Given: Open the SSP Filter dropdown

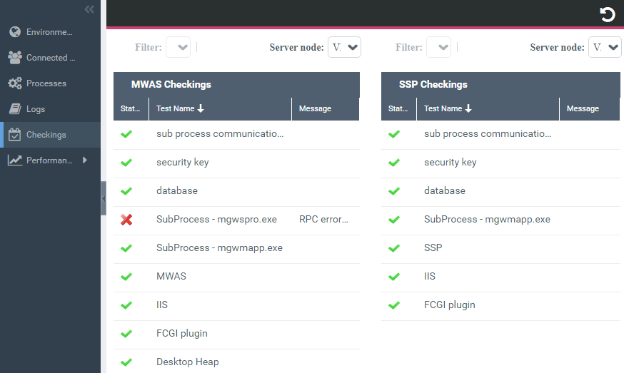Looking at the screenshot, I should click(x=439, y=48).
